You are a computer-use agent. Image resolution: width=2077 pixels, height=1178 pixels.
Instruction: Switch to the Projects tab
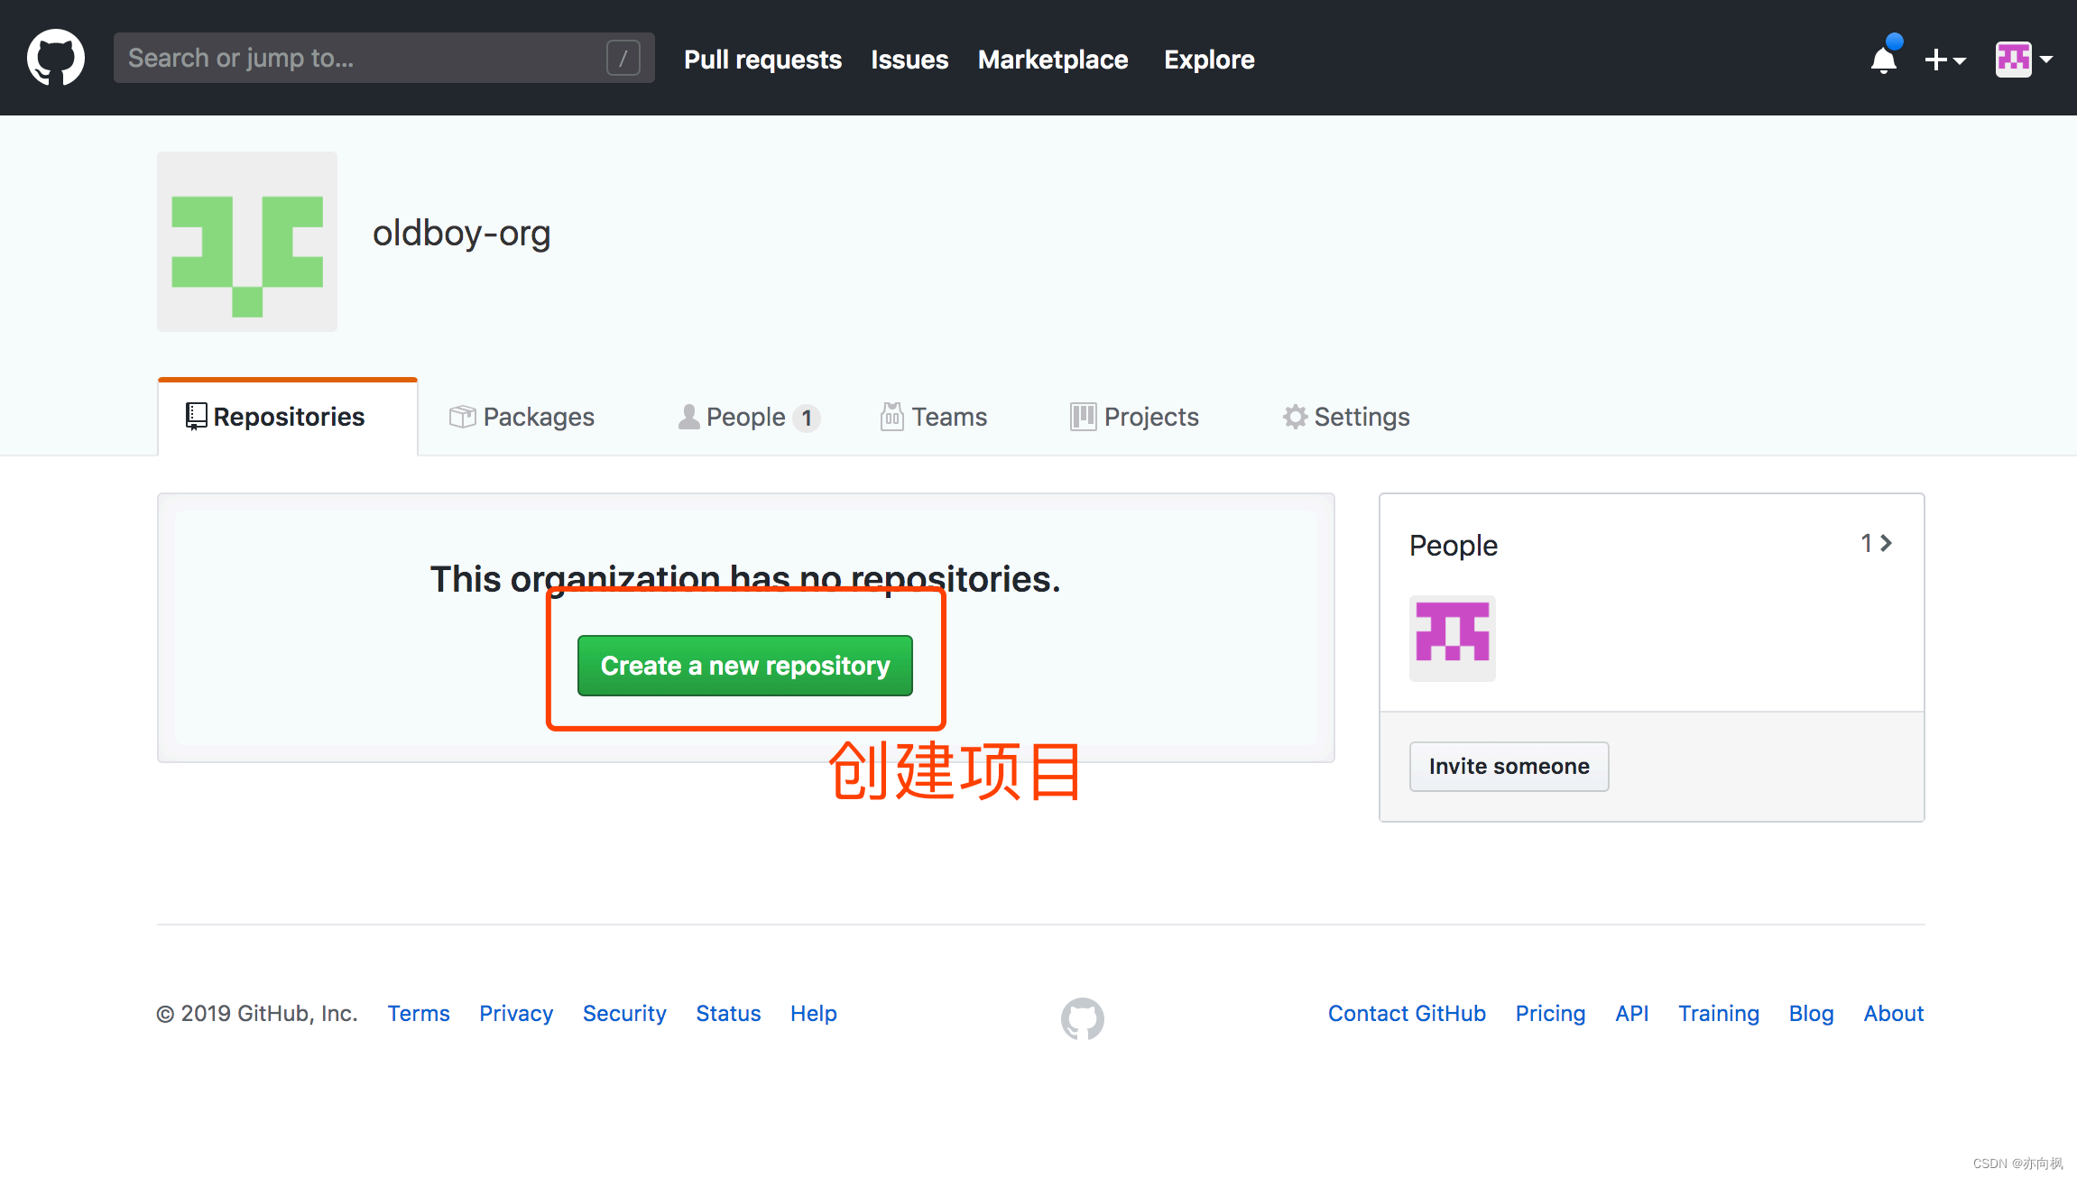click(1134, 417)
